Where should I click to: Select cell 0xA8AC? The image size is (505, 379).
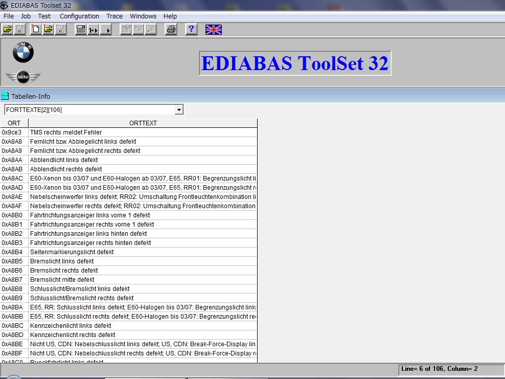tap(14, 178)
